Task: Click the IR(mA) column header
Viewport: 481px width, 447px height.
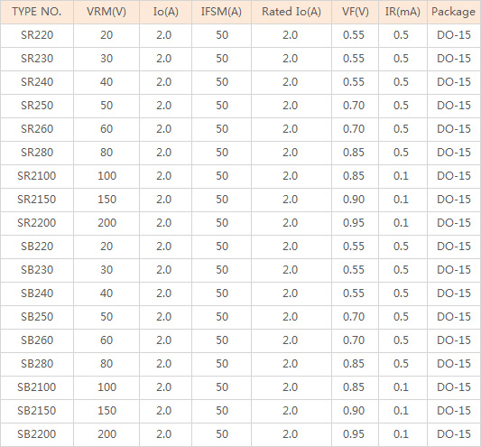Action: [402, 12]
